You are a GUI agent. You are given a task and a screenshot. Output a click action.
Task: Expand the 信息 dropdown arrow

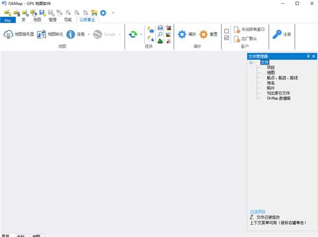[89, 34]
